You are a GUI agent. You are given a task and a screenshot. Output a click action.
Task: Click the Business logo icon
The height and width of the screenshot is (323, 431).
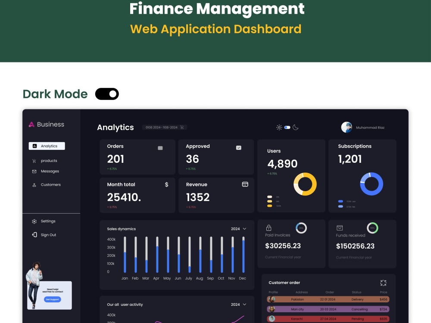tap(31, 124)
